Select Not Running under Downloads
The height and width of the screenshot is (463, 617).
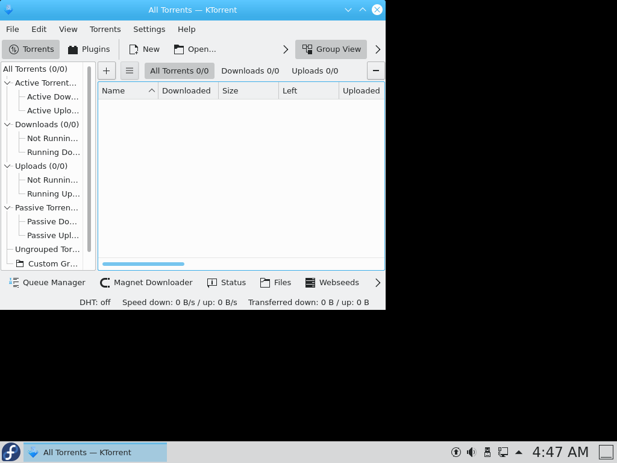(x=52, y=139)
